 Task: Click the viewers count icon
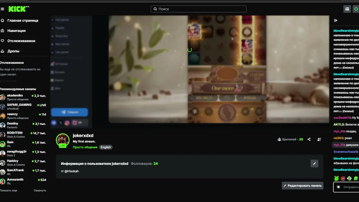tap(279, 139)
